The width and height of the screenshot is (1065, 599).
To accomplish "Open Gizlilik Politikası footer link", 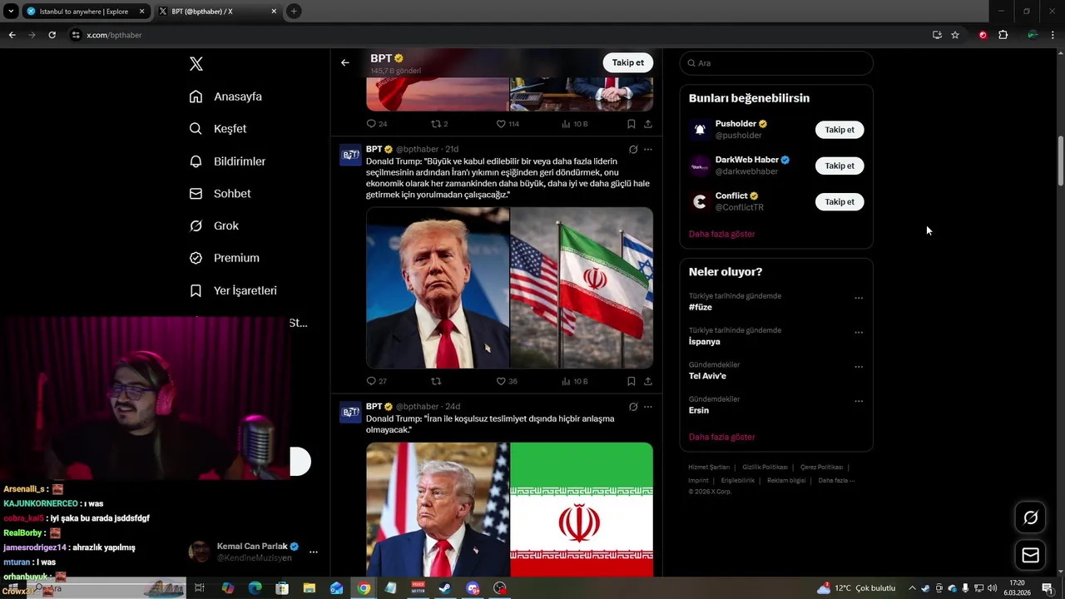I will pos(765,468).
